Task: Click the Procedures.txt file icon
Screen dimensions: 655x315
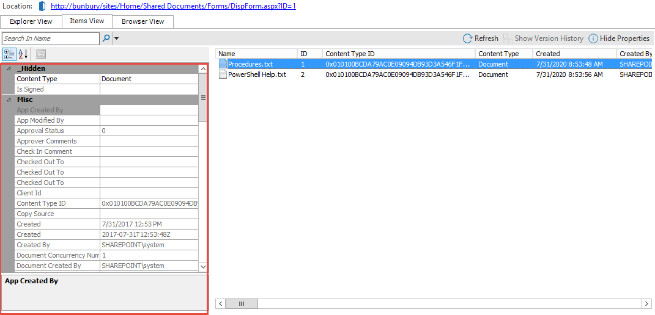Action: [x=223, y=64]
